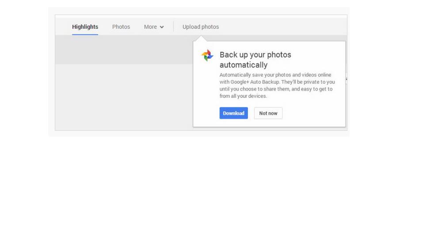Click the word automatically in the popup heading
Screen dimensions: 442x235
point(244,65)
